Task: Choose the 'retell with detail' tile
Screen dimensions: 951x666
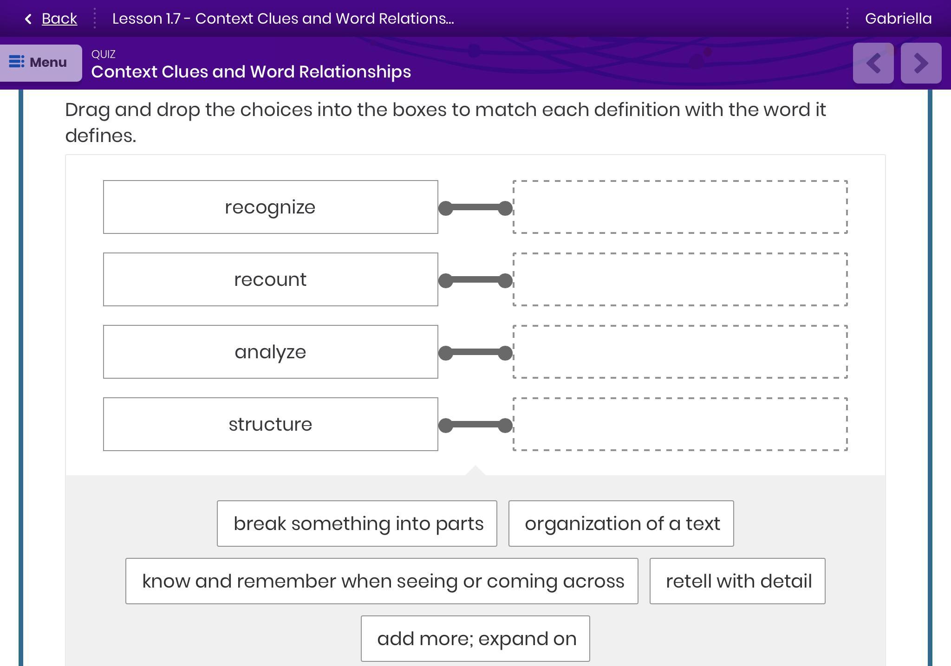Action: [x=737, y=581]
